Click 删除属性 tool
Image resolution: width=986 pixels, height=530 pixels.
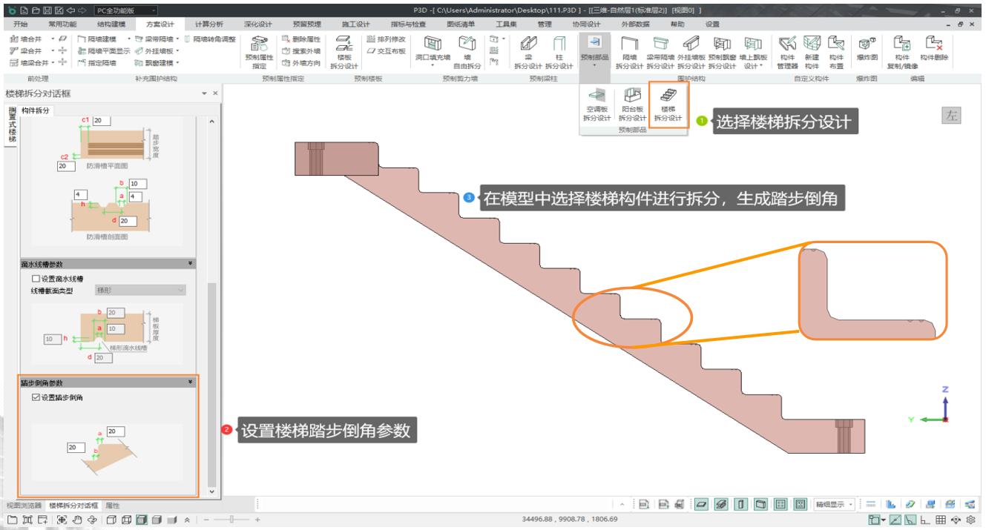pos(300,39)
